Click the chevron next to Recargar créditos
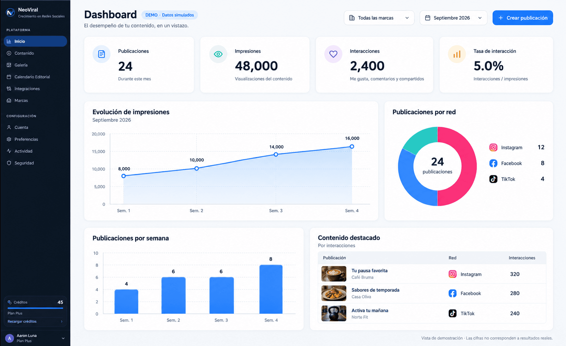 point(62,322)
